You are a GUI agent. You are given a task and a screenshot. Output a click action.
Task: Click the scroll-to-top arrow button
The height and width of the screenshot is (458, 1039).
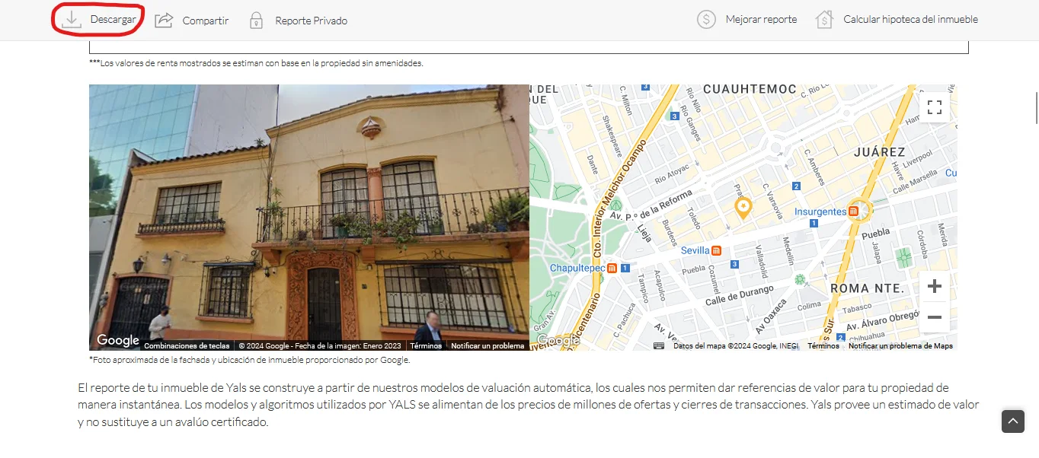click(x=1013, y=421)
